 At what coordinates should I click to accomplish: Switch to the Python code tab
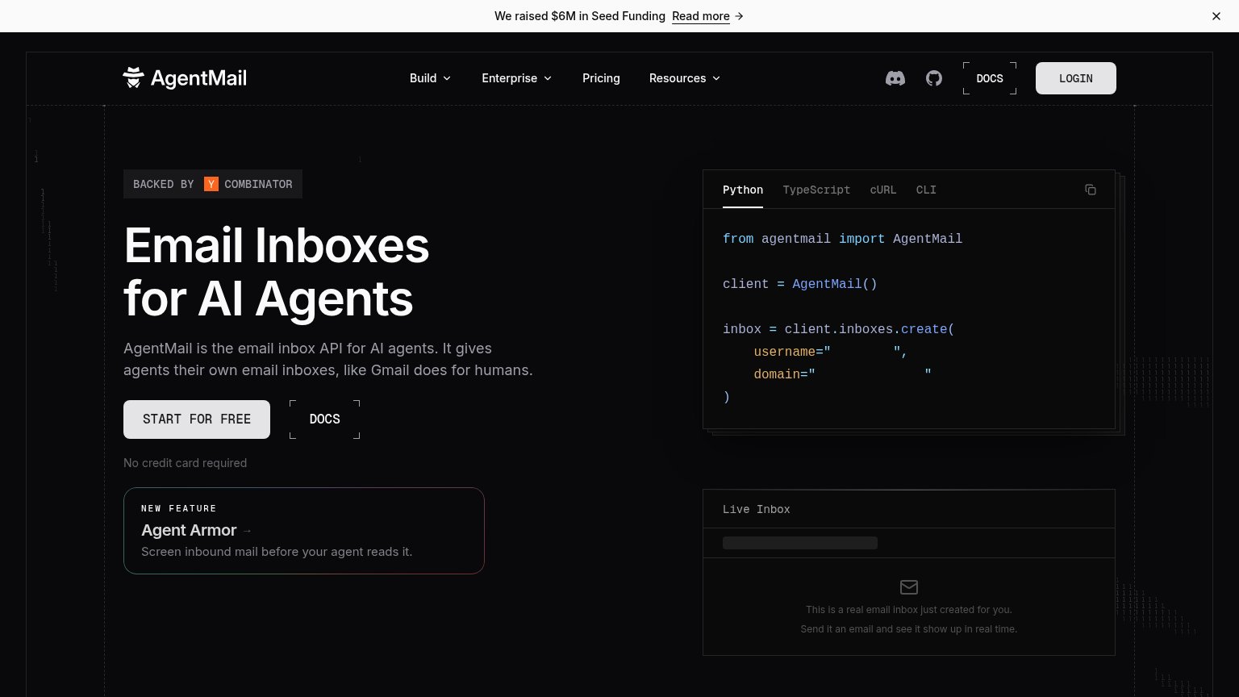tap(743, 190)
